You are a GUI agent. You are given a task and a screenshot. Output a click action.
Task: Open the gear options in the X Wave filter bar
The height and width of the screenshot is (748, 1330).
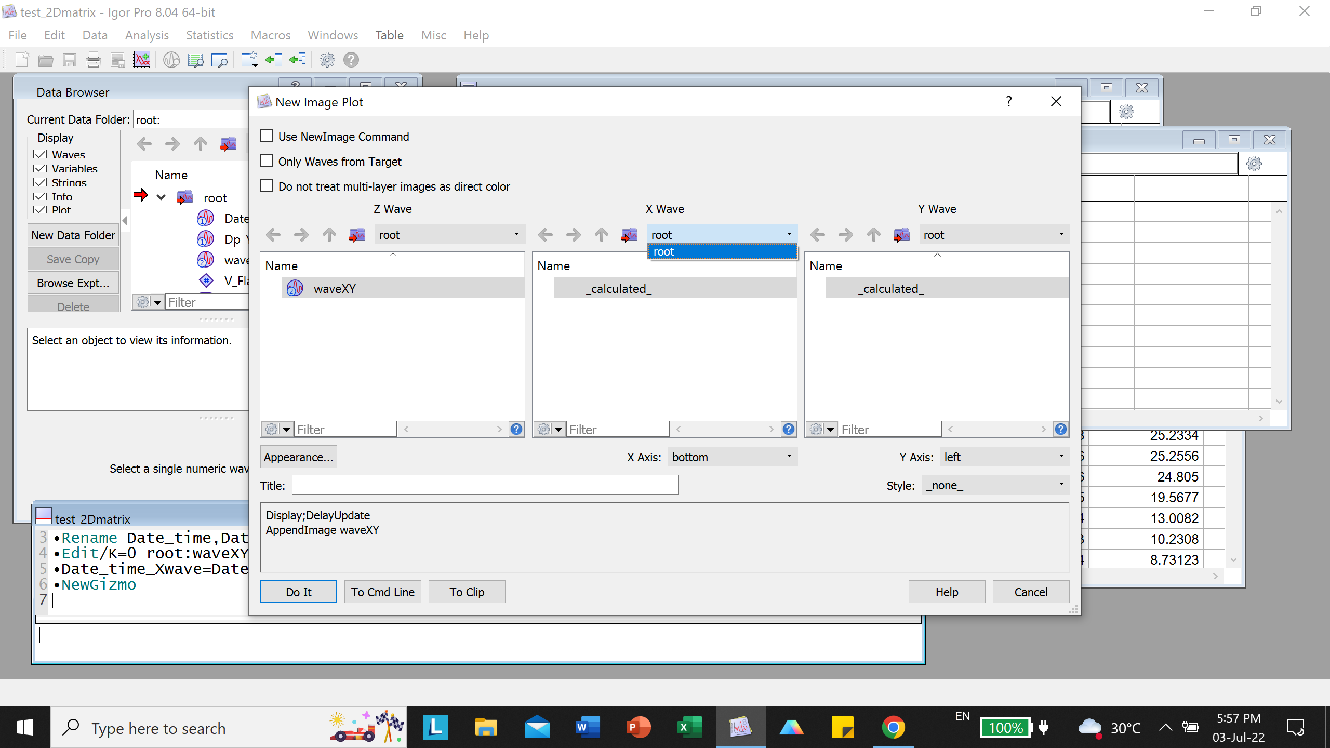[544, 429]
